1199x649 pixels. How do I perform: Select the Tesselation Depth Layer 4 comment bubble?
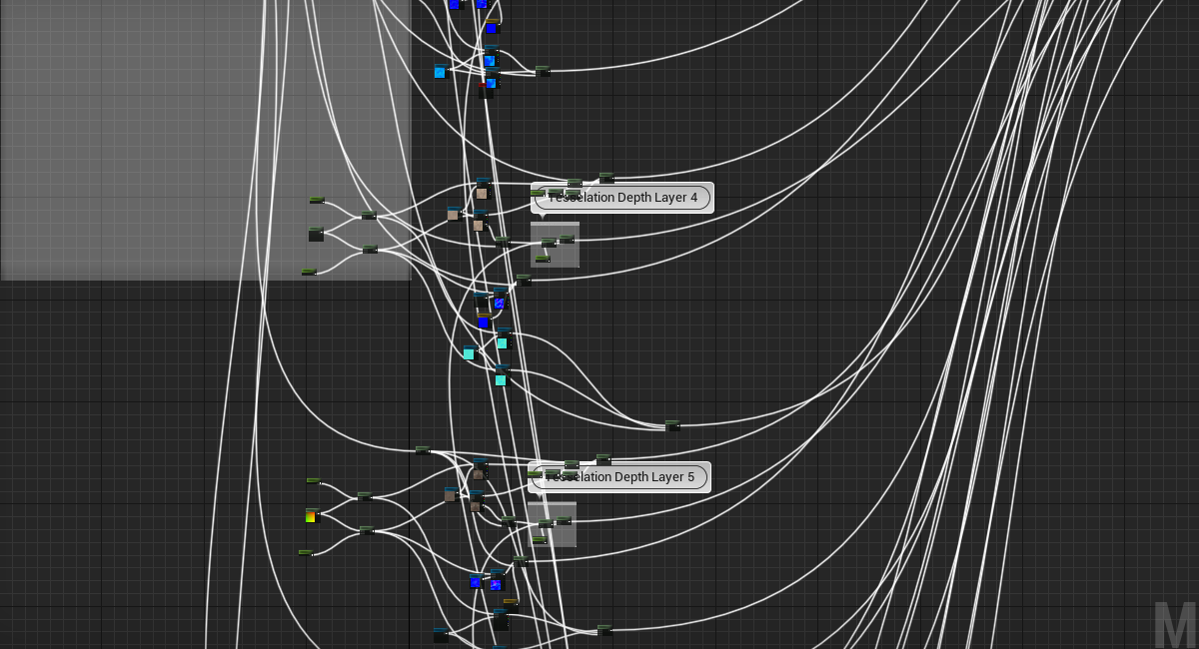click(622, 198)
